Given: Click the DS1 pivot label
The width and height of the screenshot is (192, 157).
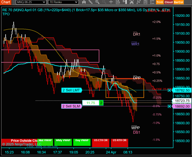Looking at the screenshot, I should tap(136, 132).
